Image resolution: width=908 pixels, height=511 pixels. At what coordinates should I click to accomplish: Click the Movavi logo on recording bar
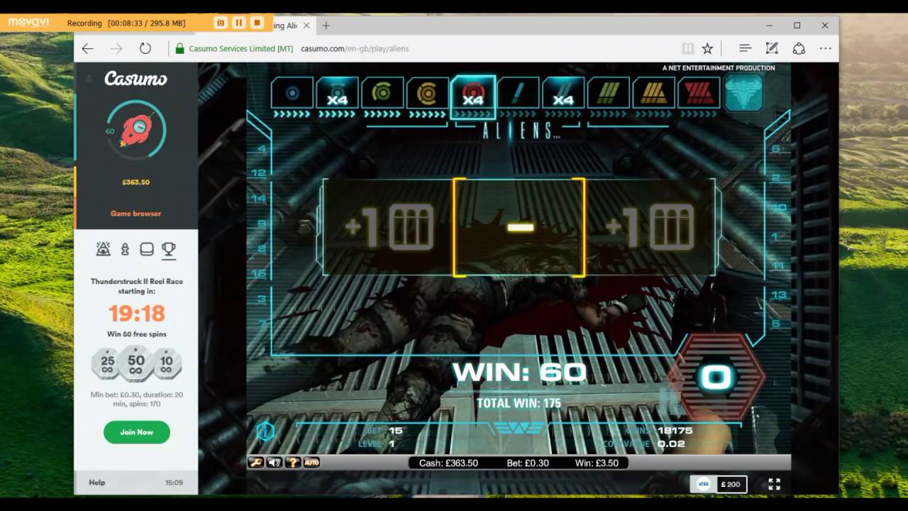tap(28, 23)
